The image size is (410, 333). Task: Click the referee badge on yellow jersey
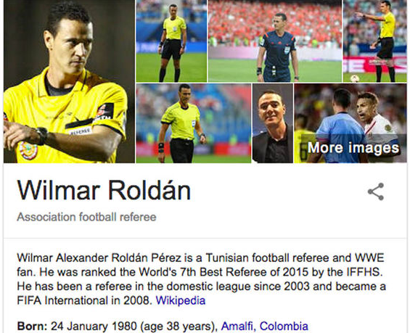coord(81,131)
